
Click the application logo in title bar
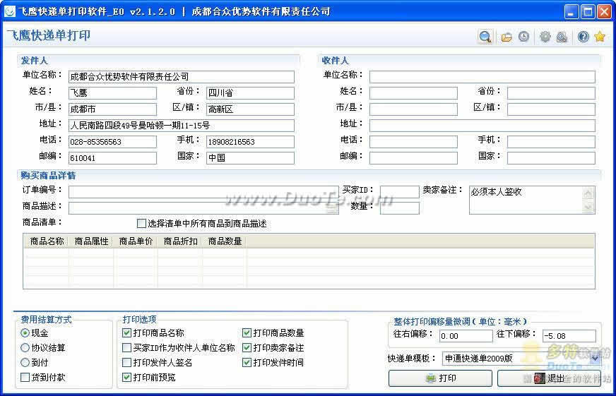(9, 11)
